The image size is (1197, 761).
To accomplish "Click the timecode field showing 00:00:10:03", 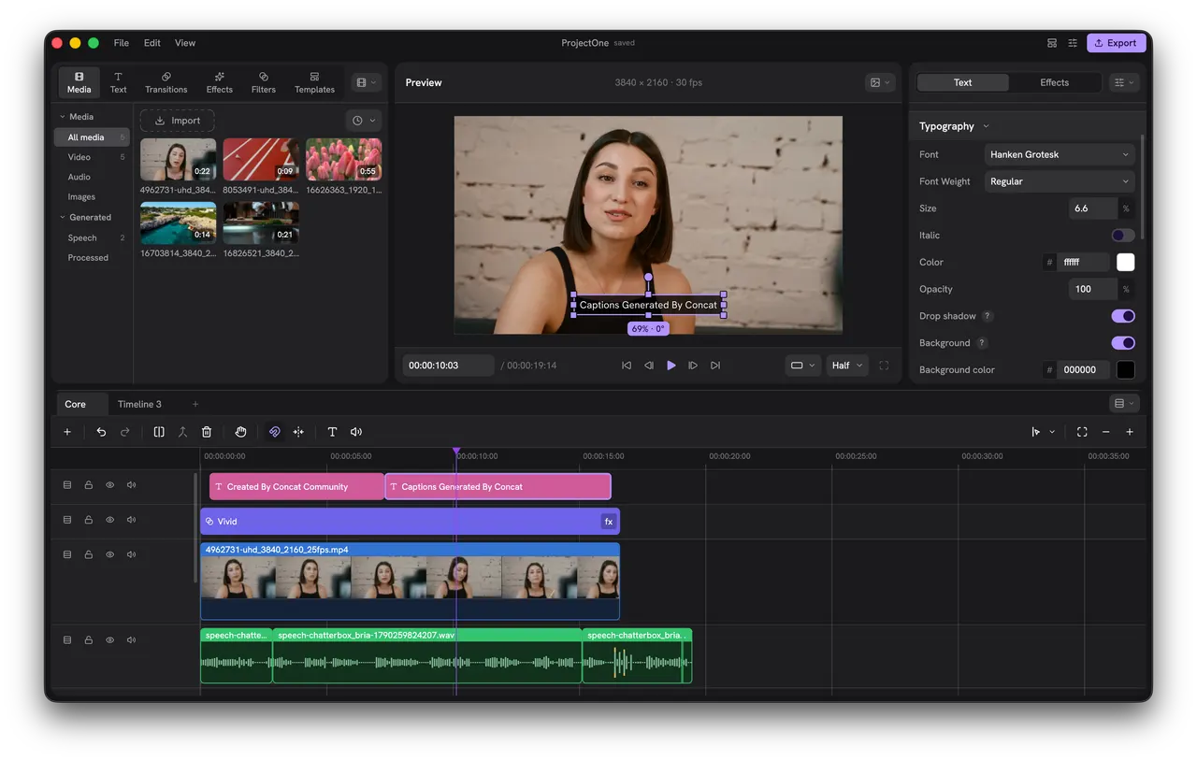I will [448, 366].
